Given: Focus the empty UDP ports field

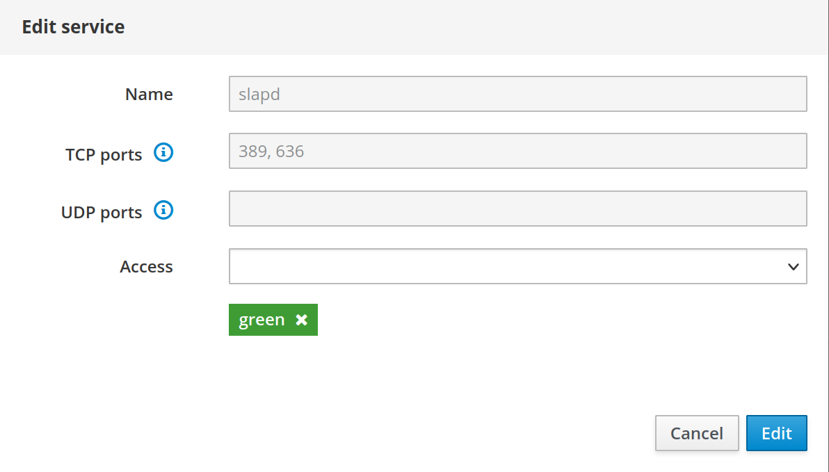Looking at the screenshot, I should point(517,209).
